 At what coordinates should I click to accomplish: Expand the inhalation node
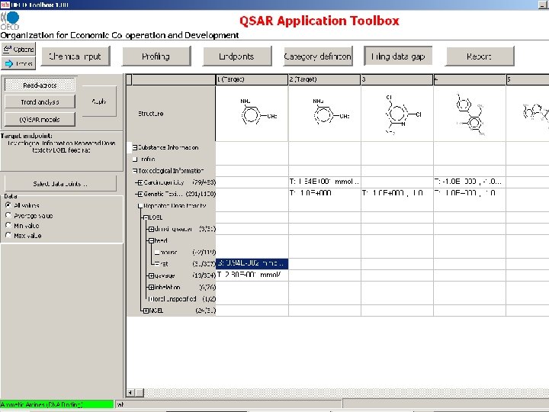pyautogui.click(x=151, y=288)
